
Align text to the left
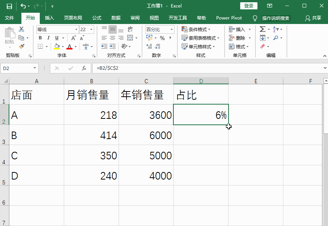[x=104, y=38]
